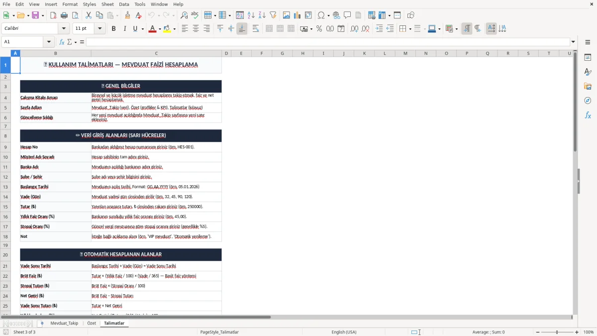Insert an image
The image size is (597, 336).
point(287,15)
